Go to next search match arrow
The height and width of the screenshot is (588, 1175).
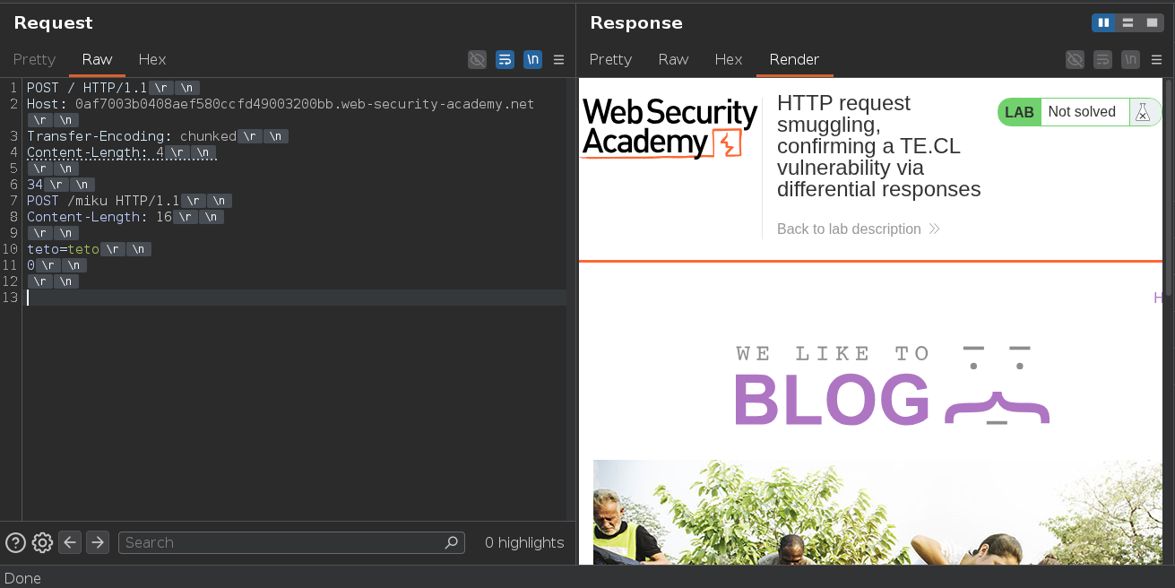tap(98, 542)
